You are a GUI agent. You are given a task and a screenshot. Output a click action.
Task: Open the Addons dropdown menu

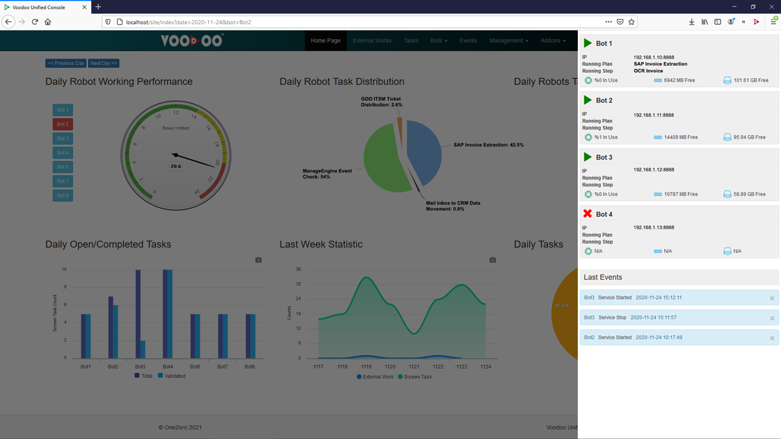click(x=553, y=40)
